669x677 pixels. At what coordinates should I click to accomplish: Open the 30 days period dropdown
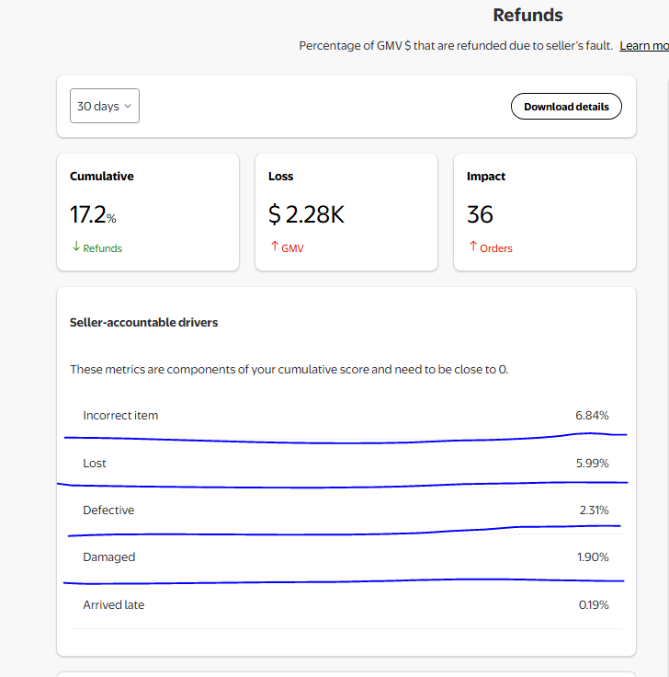[x=104, y=107]
